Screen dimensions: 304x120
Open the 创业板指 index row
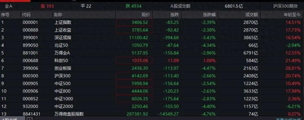click(x=152, y=68)
